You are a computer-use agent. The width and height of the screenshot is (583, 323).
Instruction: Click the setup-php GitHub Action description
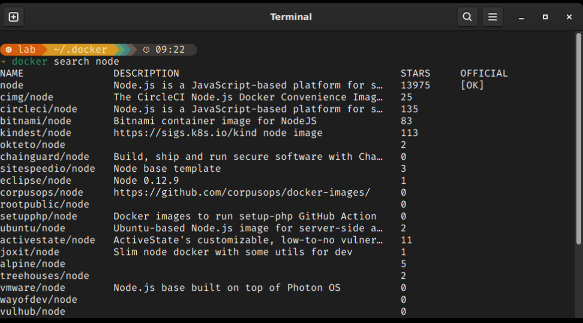point(245,216)
